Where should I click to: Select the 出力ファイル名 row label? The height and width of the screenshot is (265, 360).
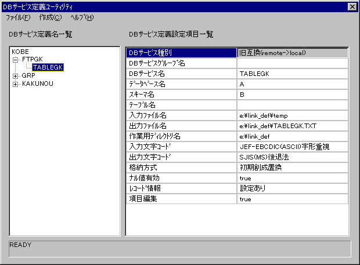(181, 126)
